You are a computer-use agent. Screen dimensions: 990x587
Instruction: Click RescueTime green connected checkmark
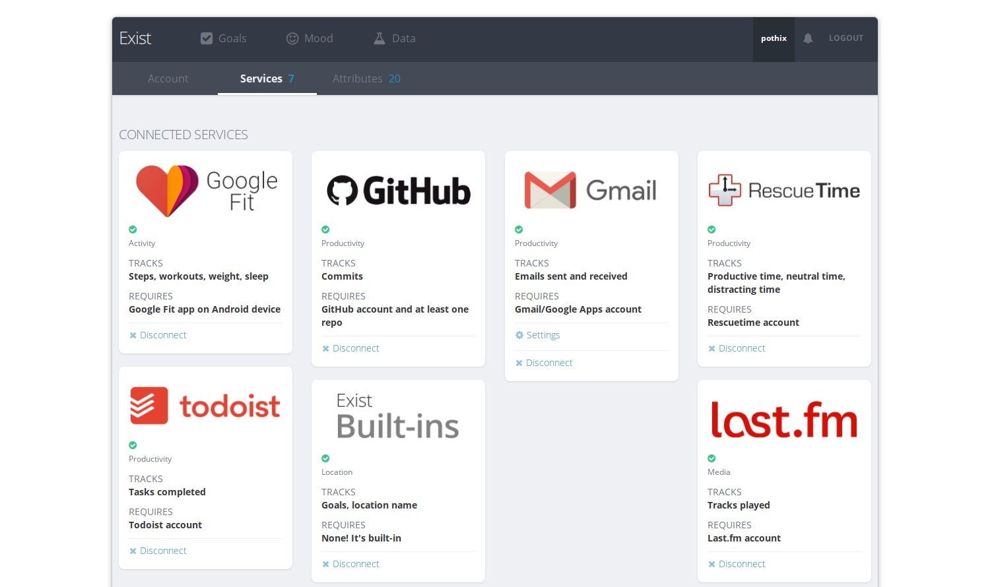point(711,230)
